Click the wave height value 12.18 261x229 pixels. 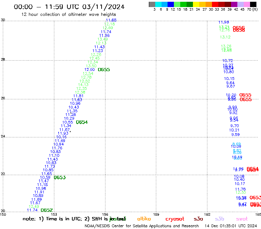point(110,24)
